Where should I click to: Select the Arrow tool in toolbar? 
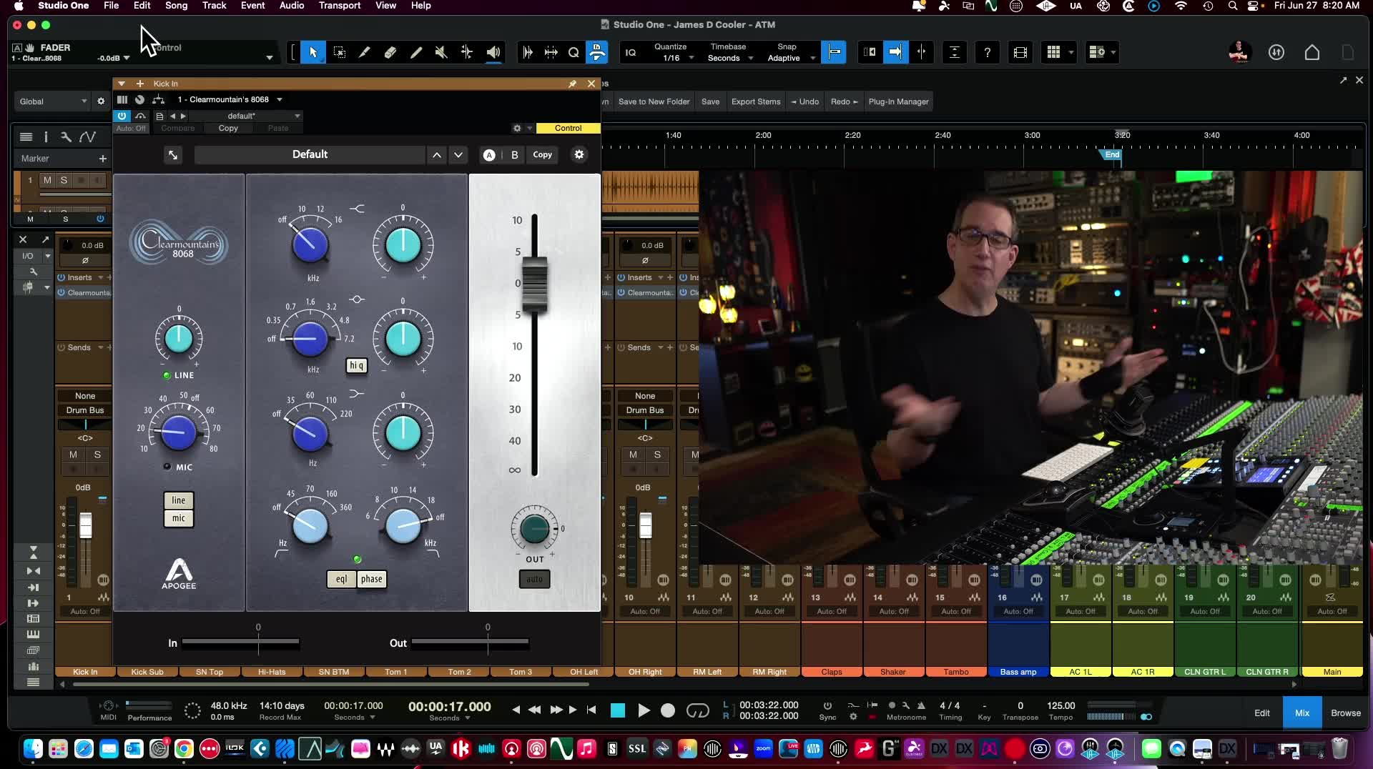click(313, 52)
